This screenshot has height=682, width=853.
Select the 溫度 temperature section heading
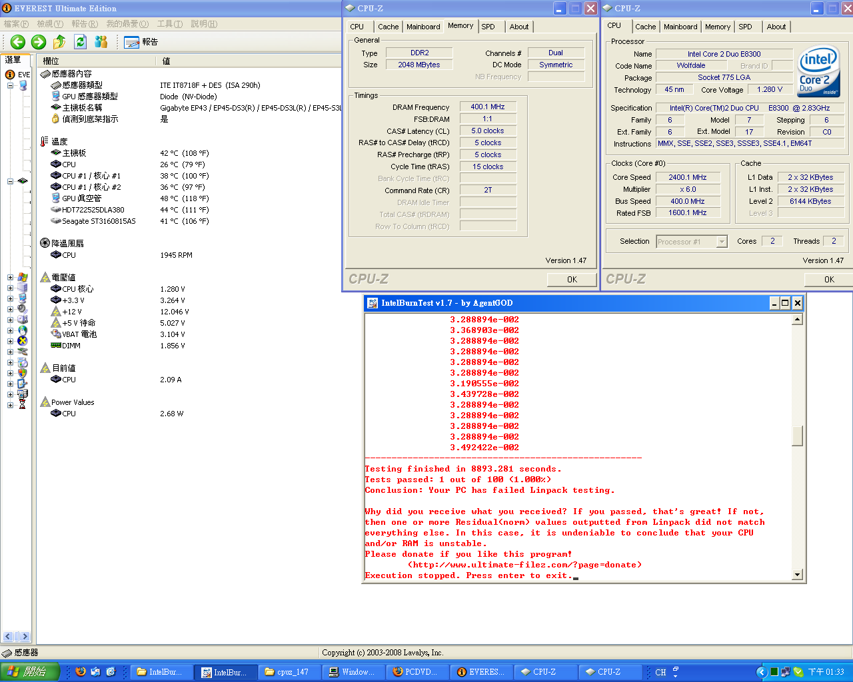point(54,142)
